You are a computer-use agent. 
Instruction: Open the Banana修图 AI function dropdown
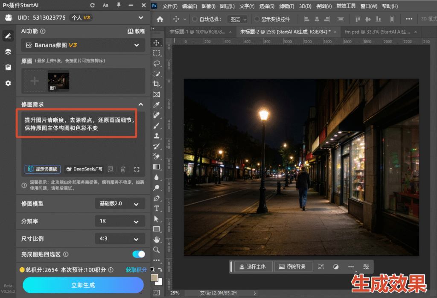(83, 45)
